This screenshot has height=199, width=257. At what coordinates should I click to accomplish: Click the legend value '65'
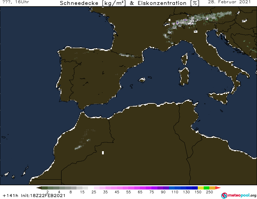coord(140,192)
